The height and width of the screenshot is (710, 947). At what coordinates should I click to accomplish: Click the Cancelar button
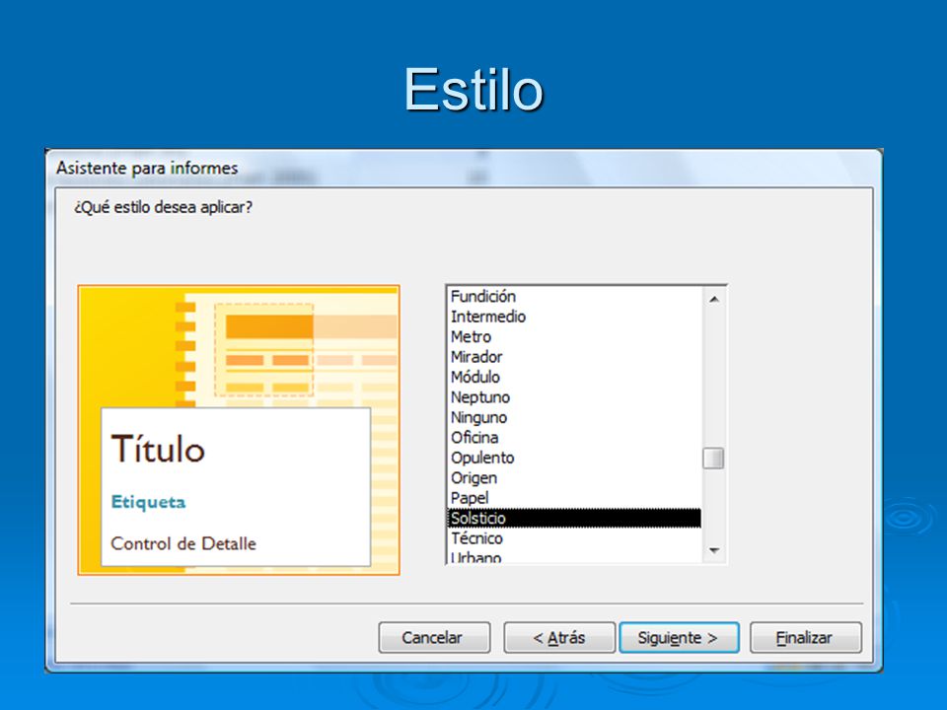click(434, 638)
